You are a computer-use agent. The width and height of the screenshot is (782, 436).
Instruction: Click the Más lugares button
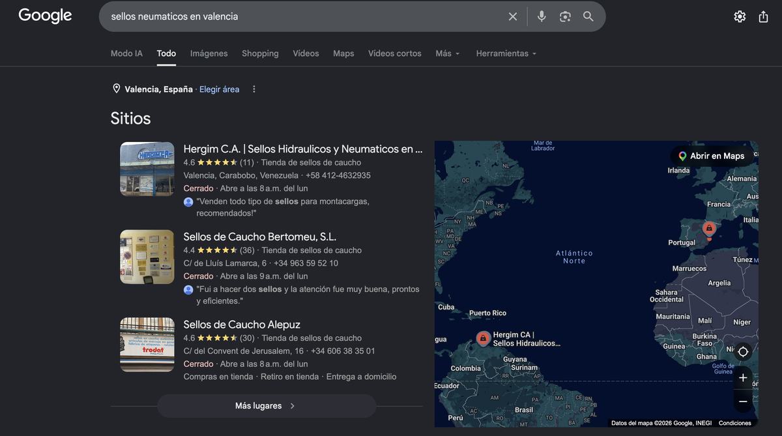point(267,405)
